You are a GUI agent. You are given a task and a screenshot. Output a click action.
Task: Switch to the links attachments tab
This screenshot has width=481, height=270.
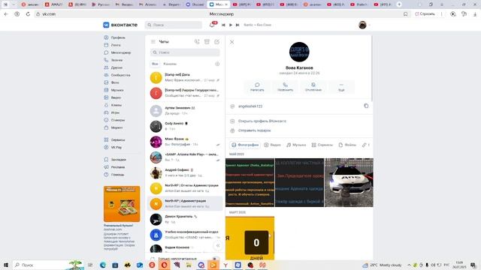pos(366,145)
